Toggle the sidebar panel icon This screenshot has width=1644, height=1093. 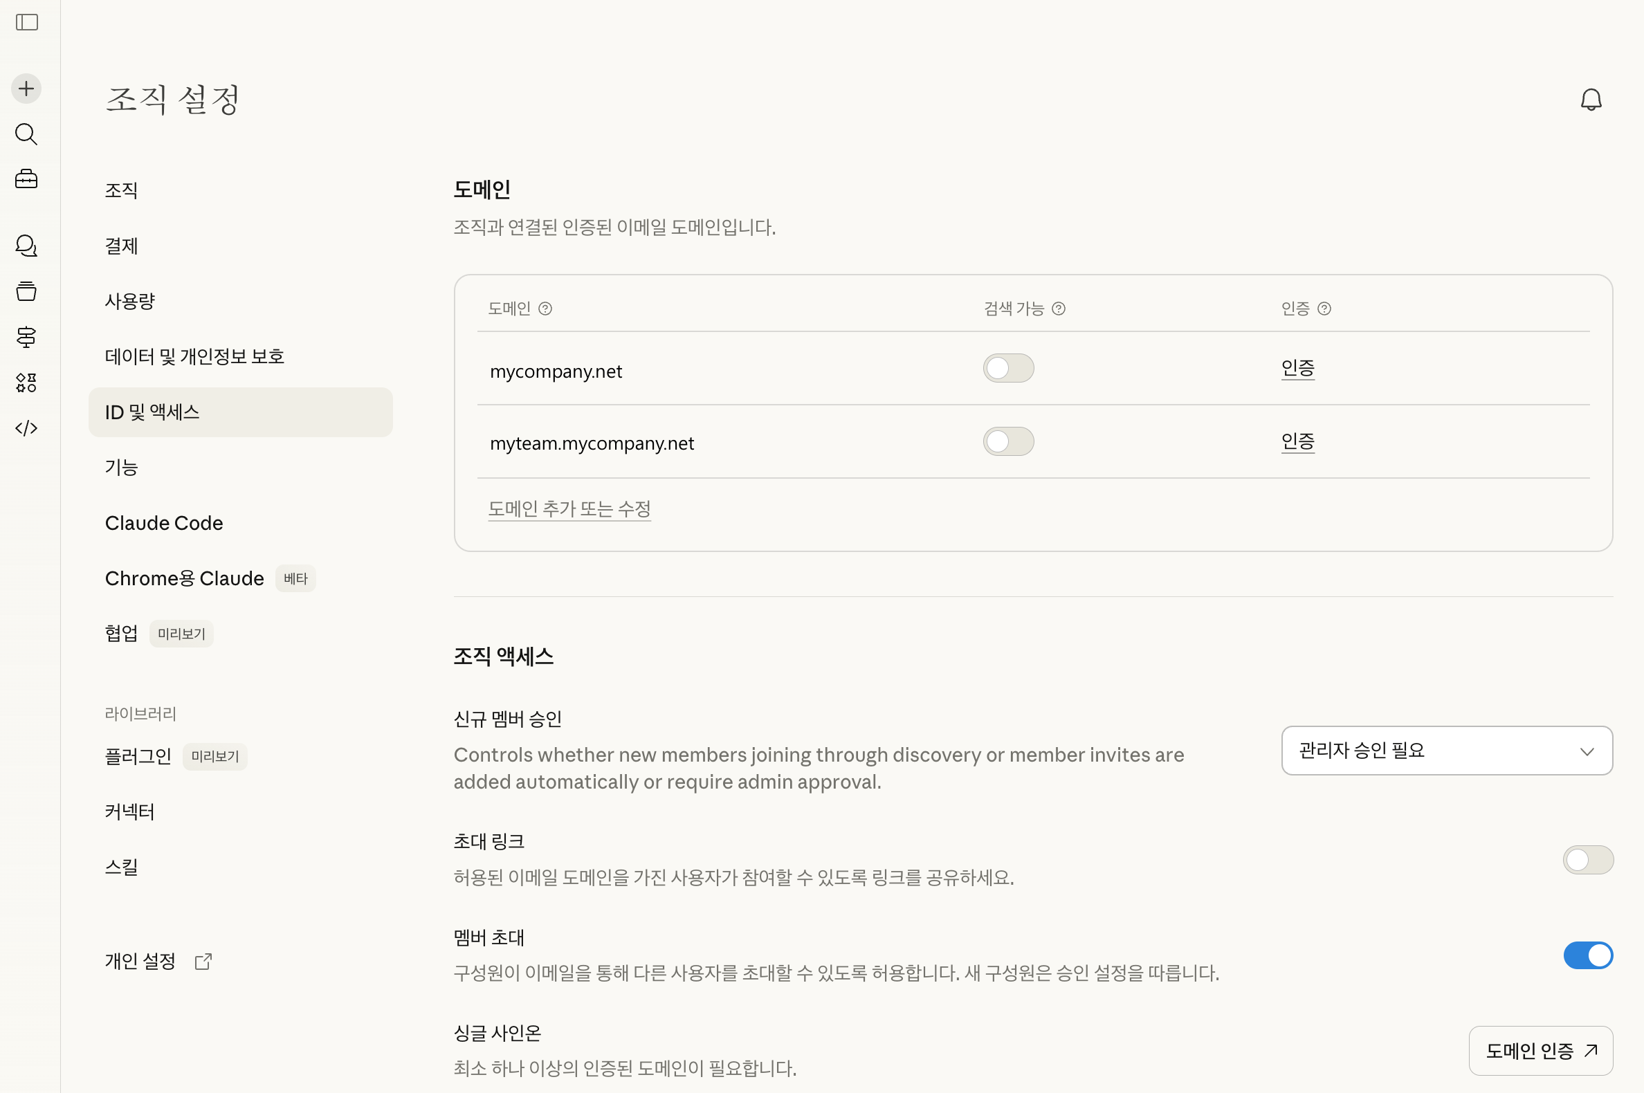pyautogui.click(x=26, y=22)
